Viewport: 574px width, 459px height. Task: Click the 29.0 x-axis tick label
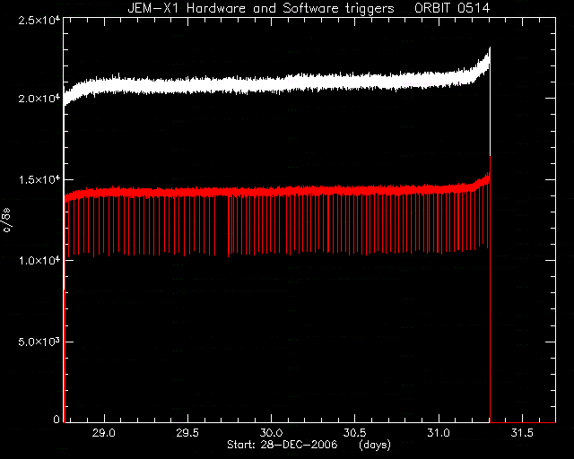[x=104, y=433]
